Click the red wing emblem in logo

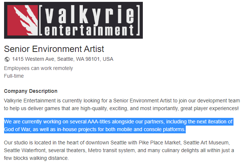pos(23,20)
